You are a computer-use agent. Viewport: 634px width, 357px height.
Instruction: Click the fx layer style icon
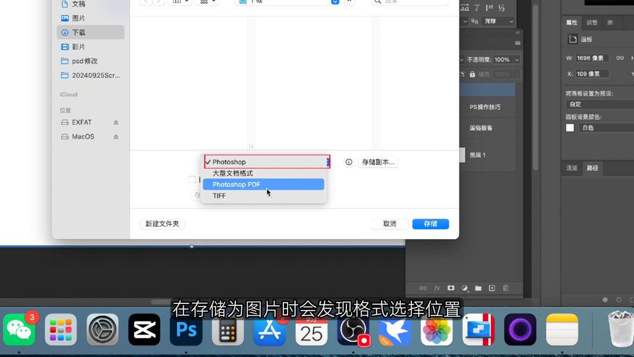(x=437, y=288)
